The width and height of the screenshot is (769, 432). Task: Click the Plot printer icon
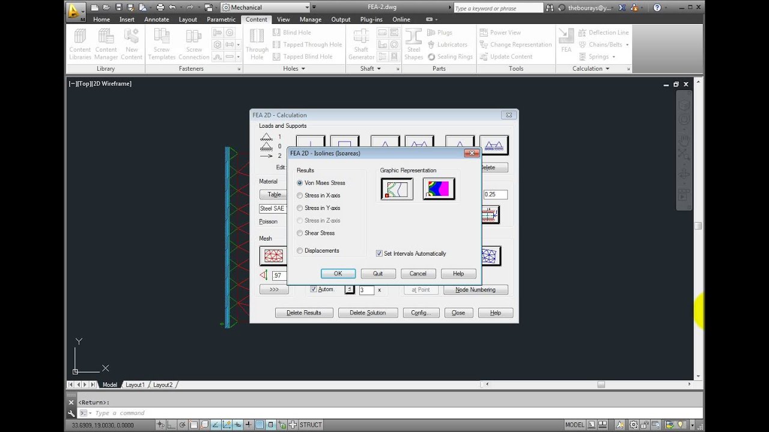point(160,7)
